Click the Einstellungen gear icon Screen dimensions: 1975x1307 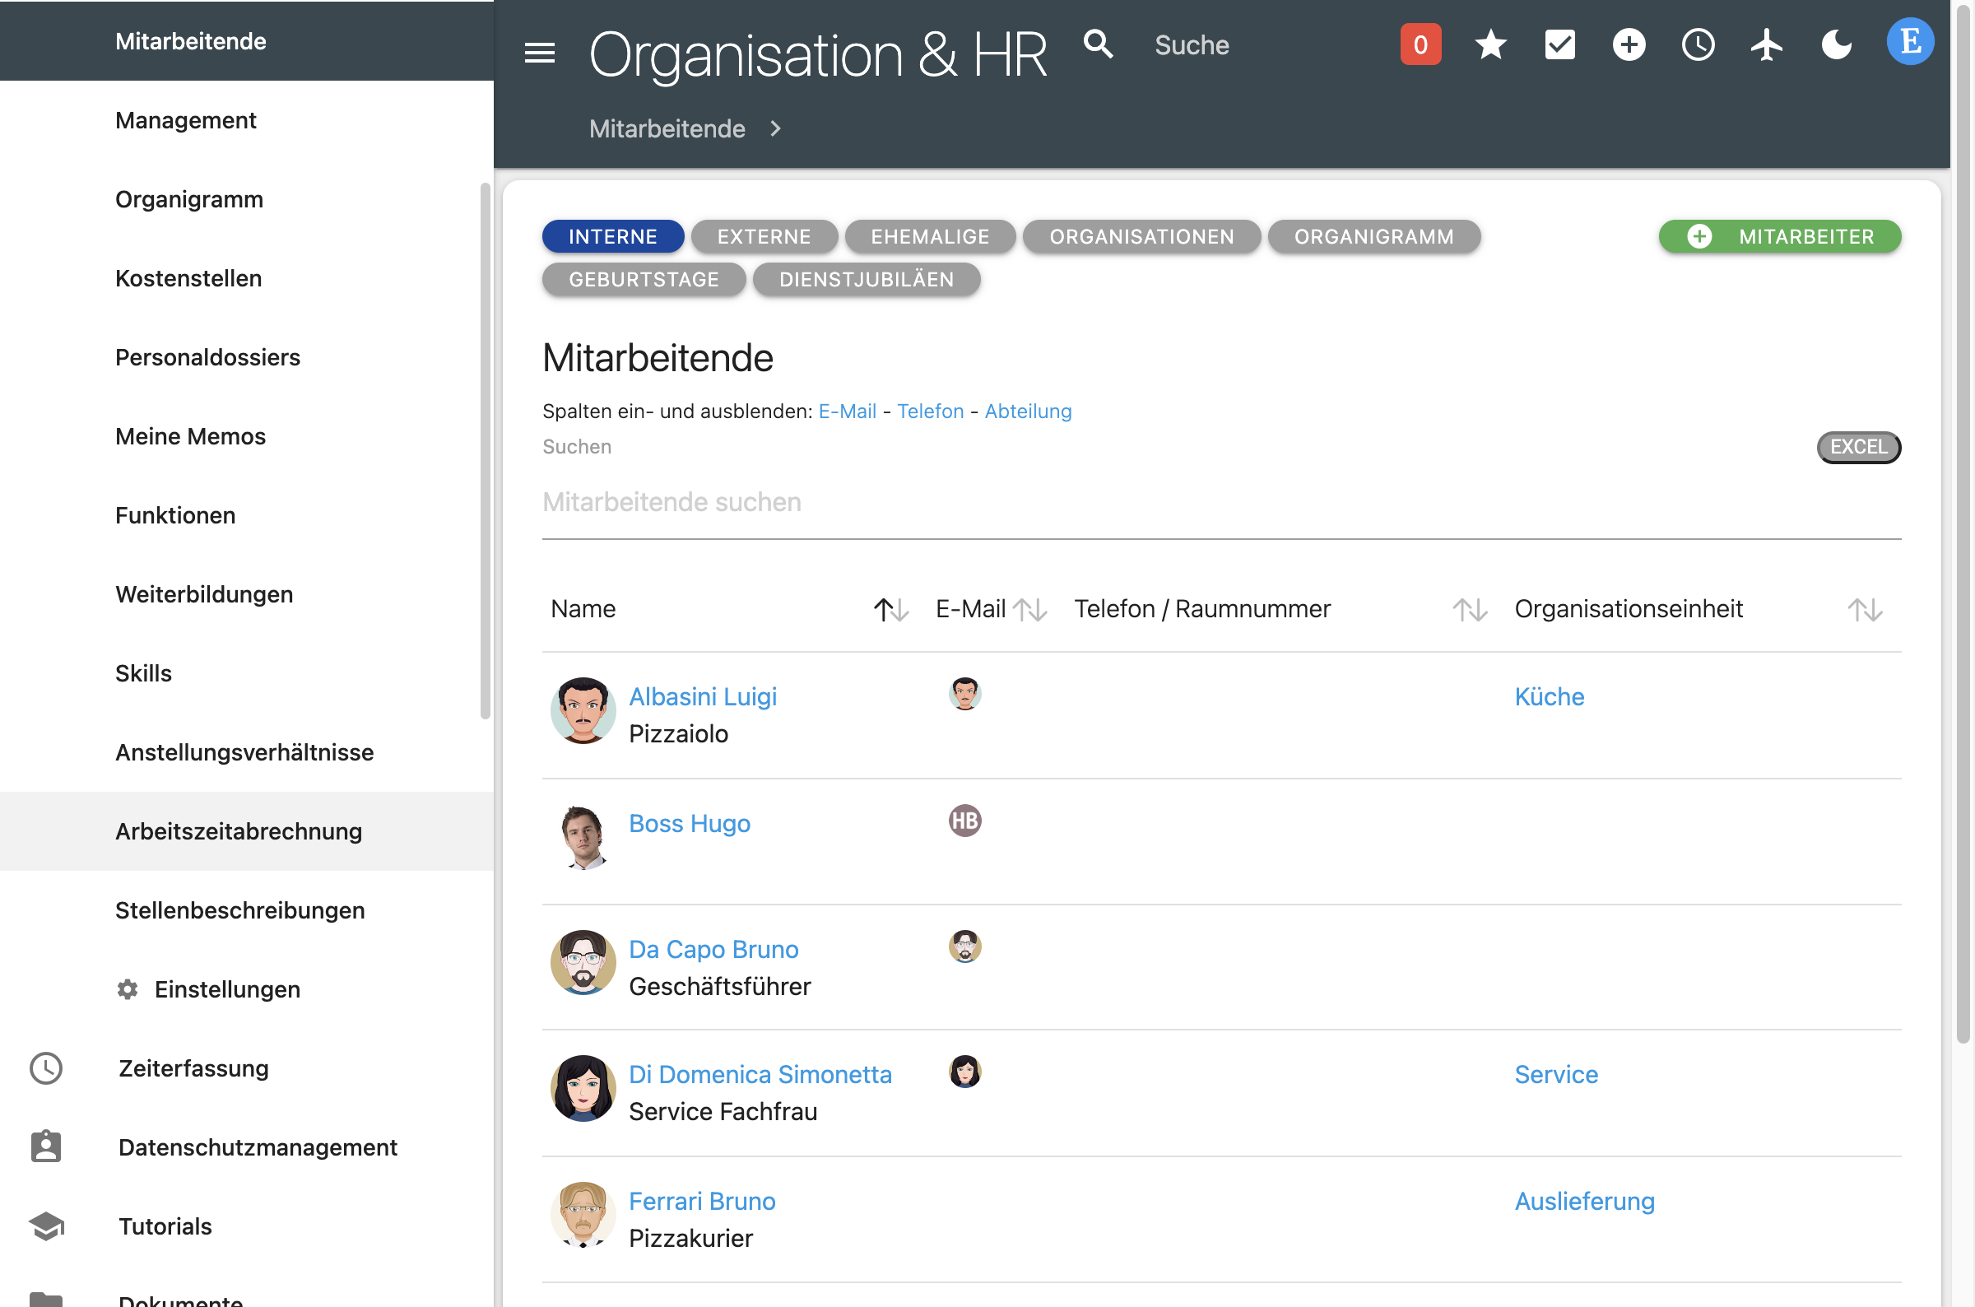127,989
